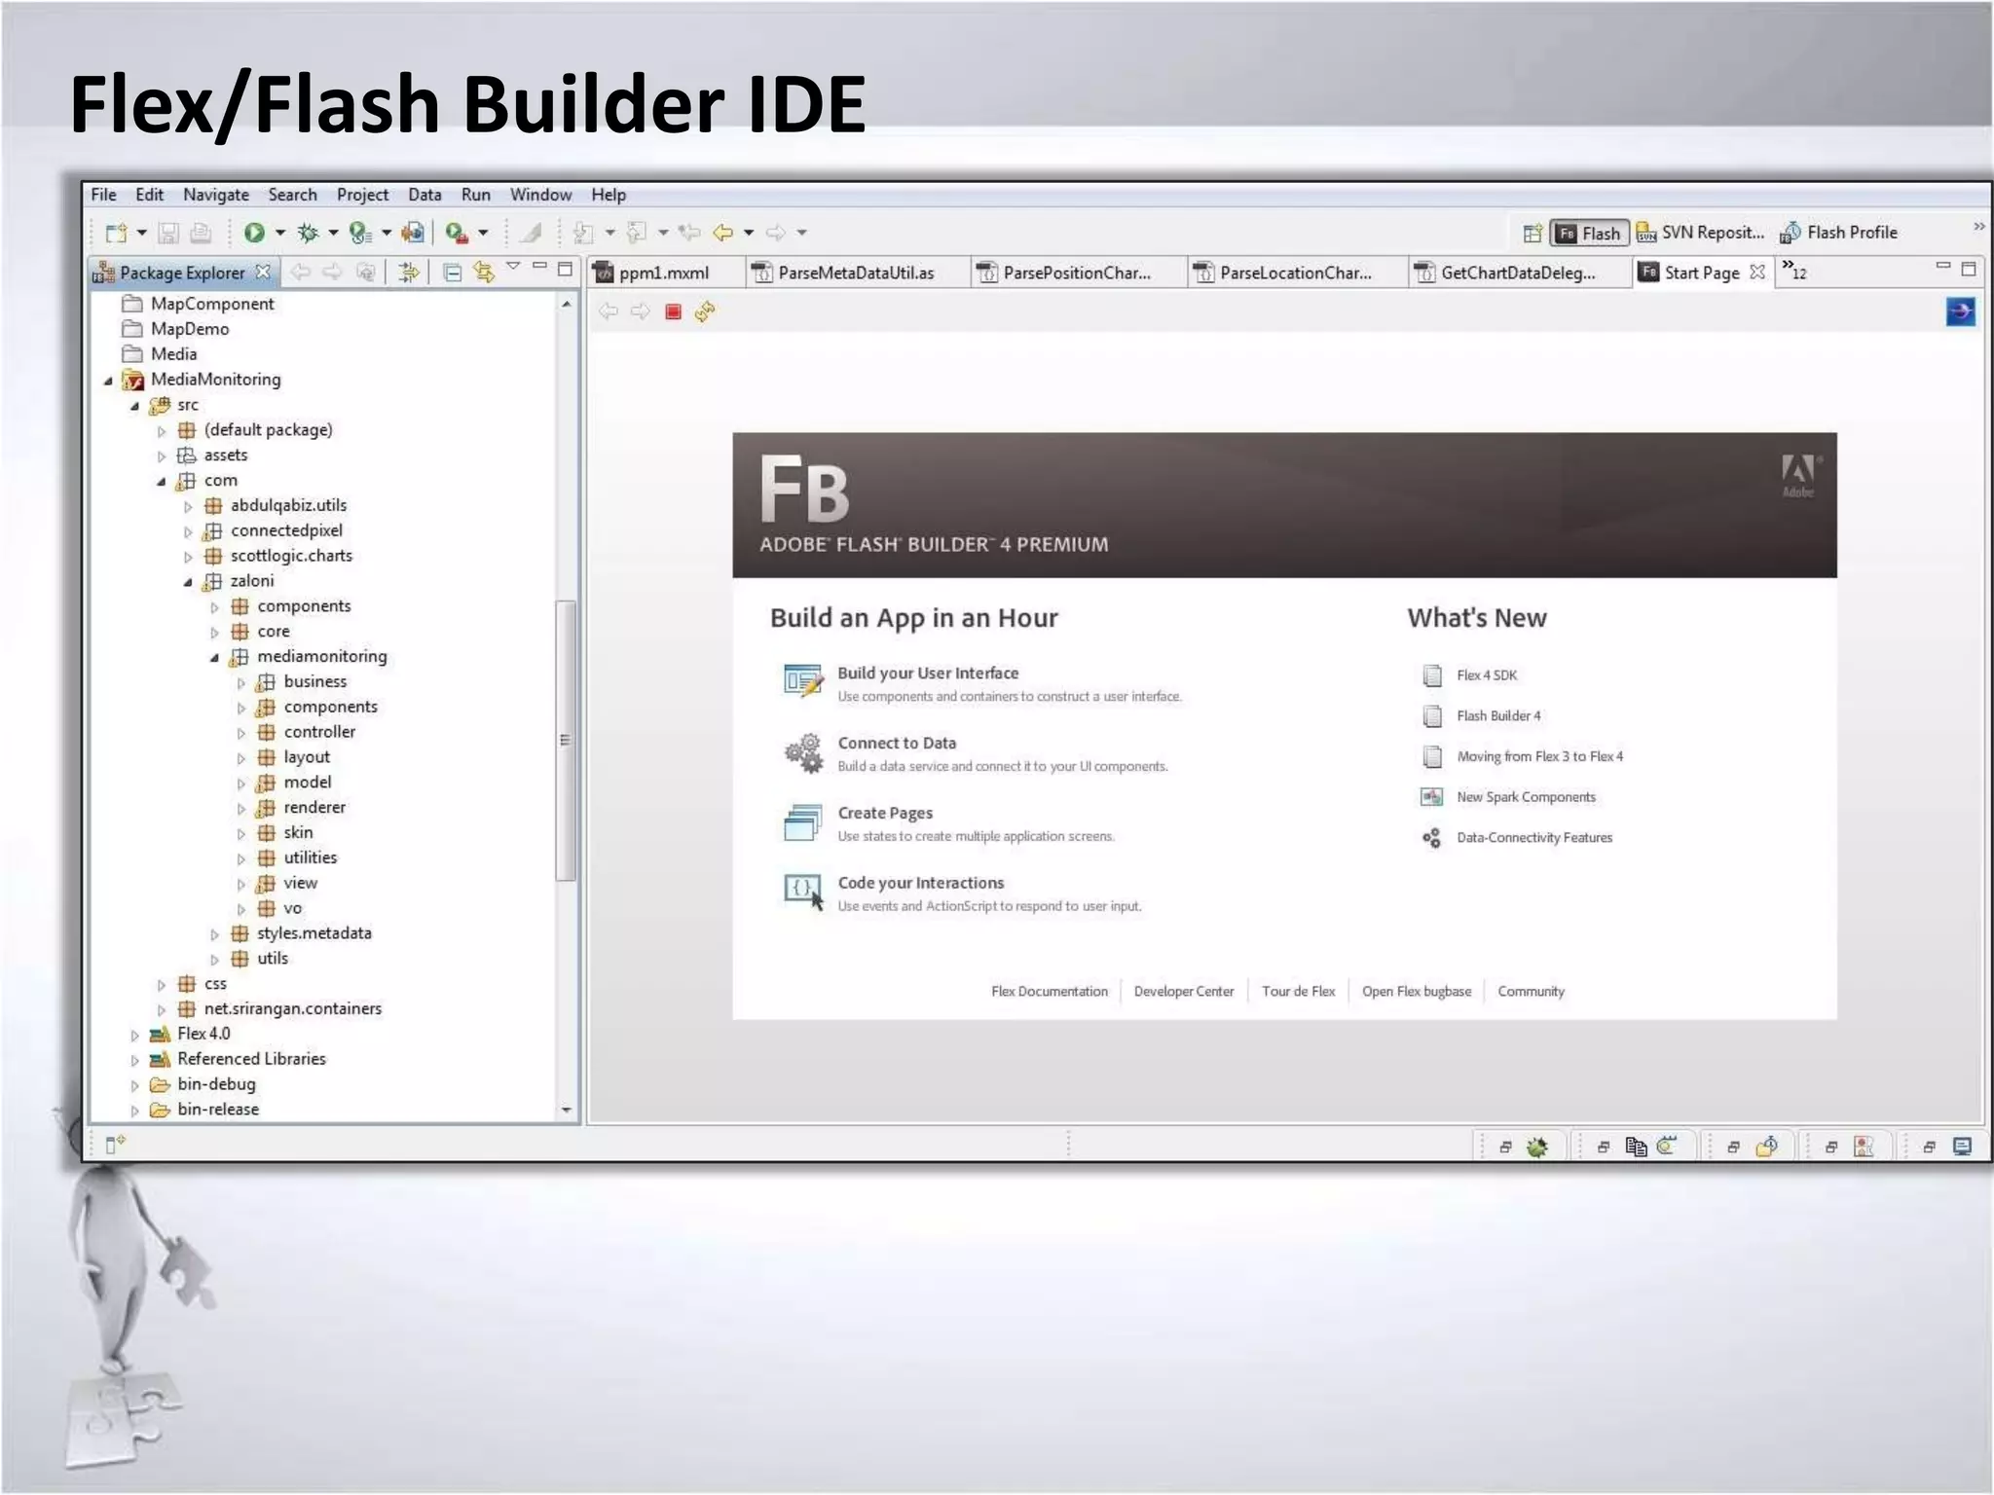Click the Profile launch icon

(x=360, y=232)
